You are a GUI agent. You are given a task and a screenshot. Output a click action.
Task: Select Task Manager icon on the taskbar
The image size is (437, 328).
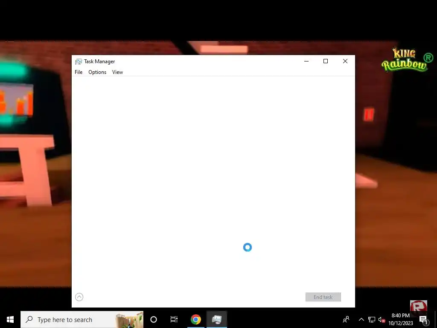click(x=216, y=319)
